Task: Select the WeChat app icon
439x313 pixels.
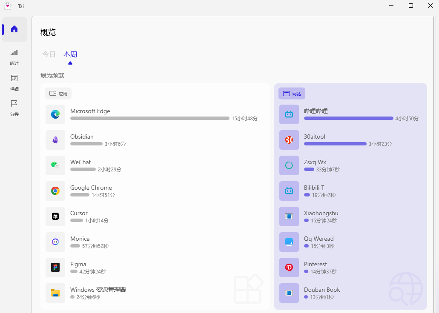Action: 55,165
